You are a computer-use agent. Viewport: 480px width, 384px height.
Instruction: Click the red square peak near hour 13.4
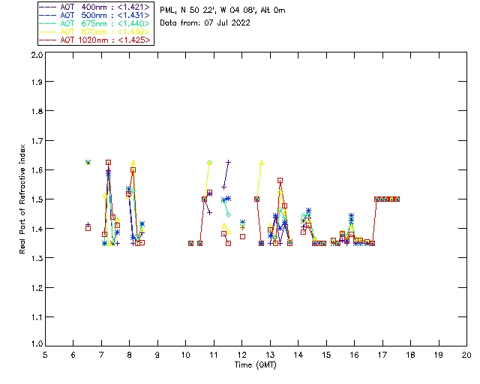tap(280, 181)
